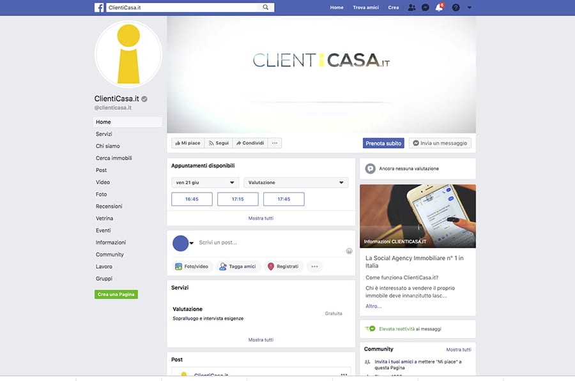Viewport: 575px width, 381px height.
Task: Click Invia un messaggio button
Action: 440,143
